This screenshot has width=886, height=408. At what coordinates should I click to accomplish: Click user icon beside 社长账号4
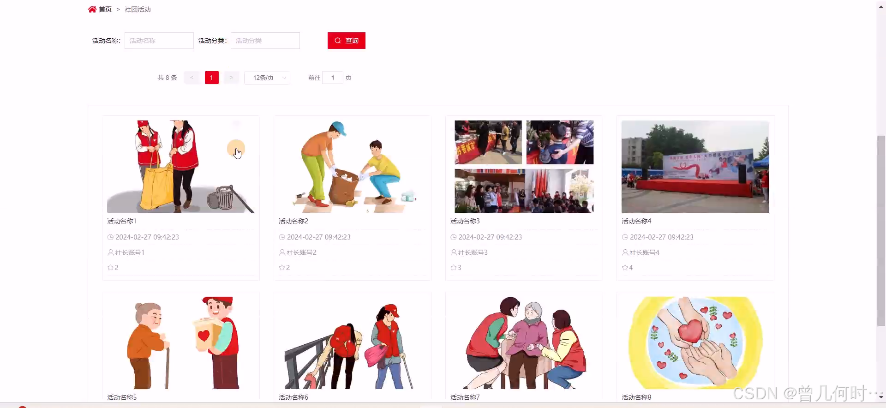click(625, 252)
